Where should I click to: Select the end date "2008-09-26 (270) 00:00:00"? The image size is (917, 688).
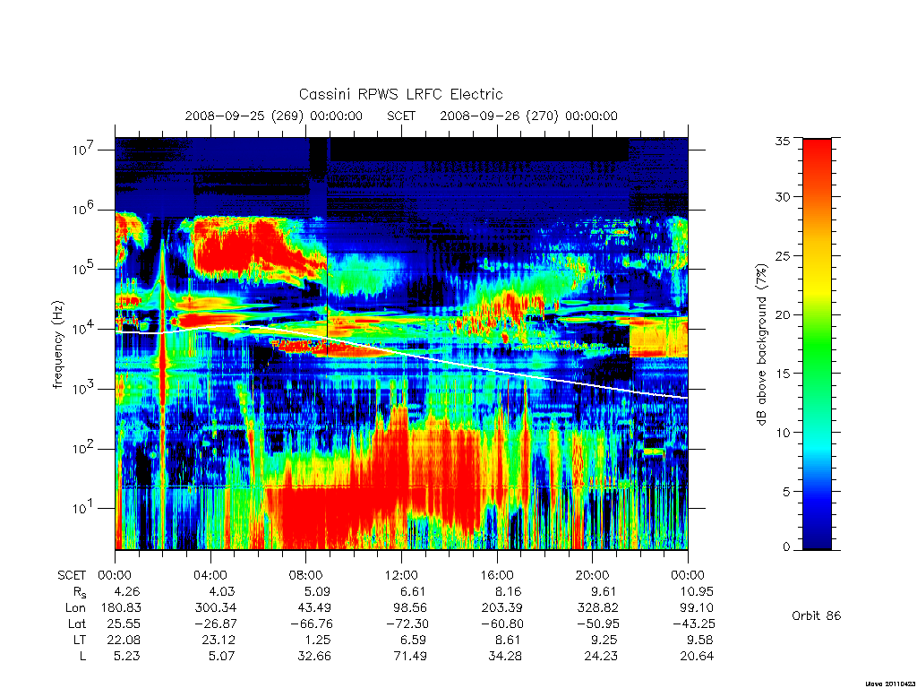[x=528, y=116]
